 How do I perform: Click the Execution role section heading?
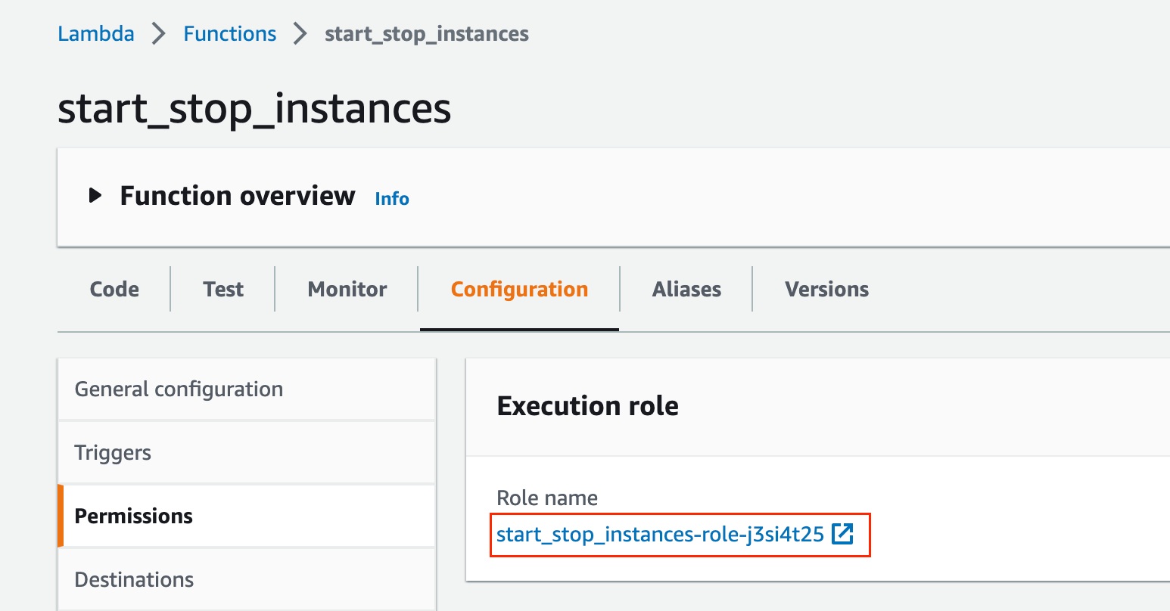point(587,406)
